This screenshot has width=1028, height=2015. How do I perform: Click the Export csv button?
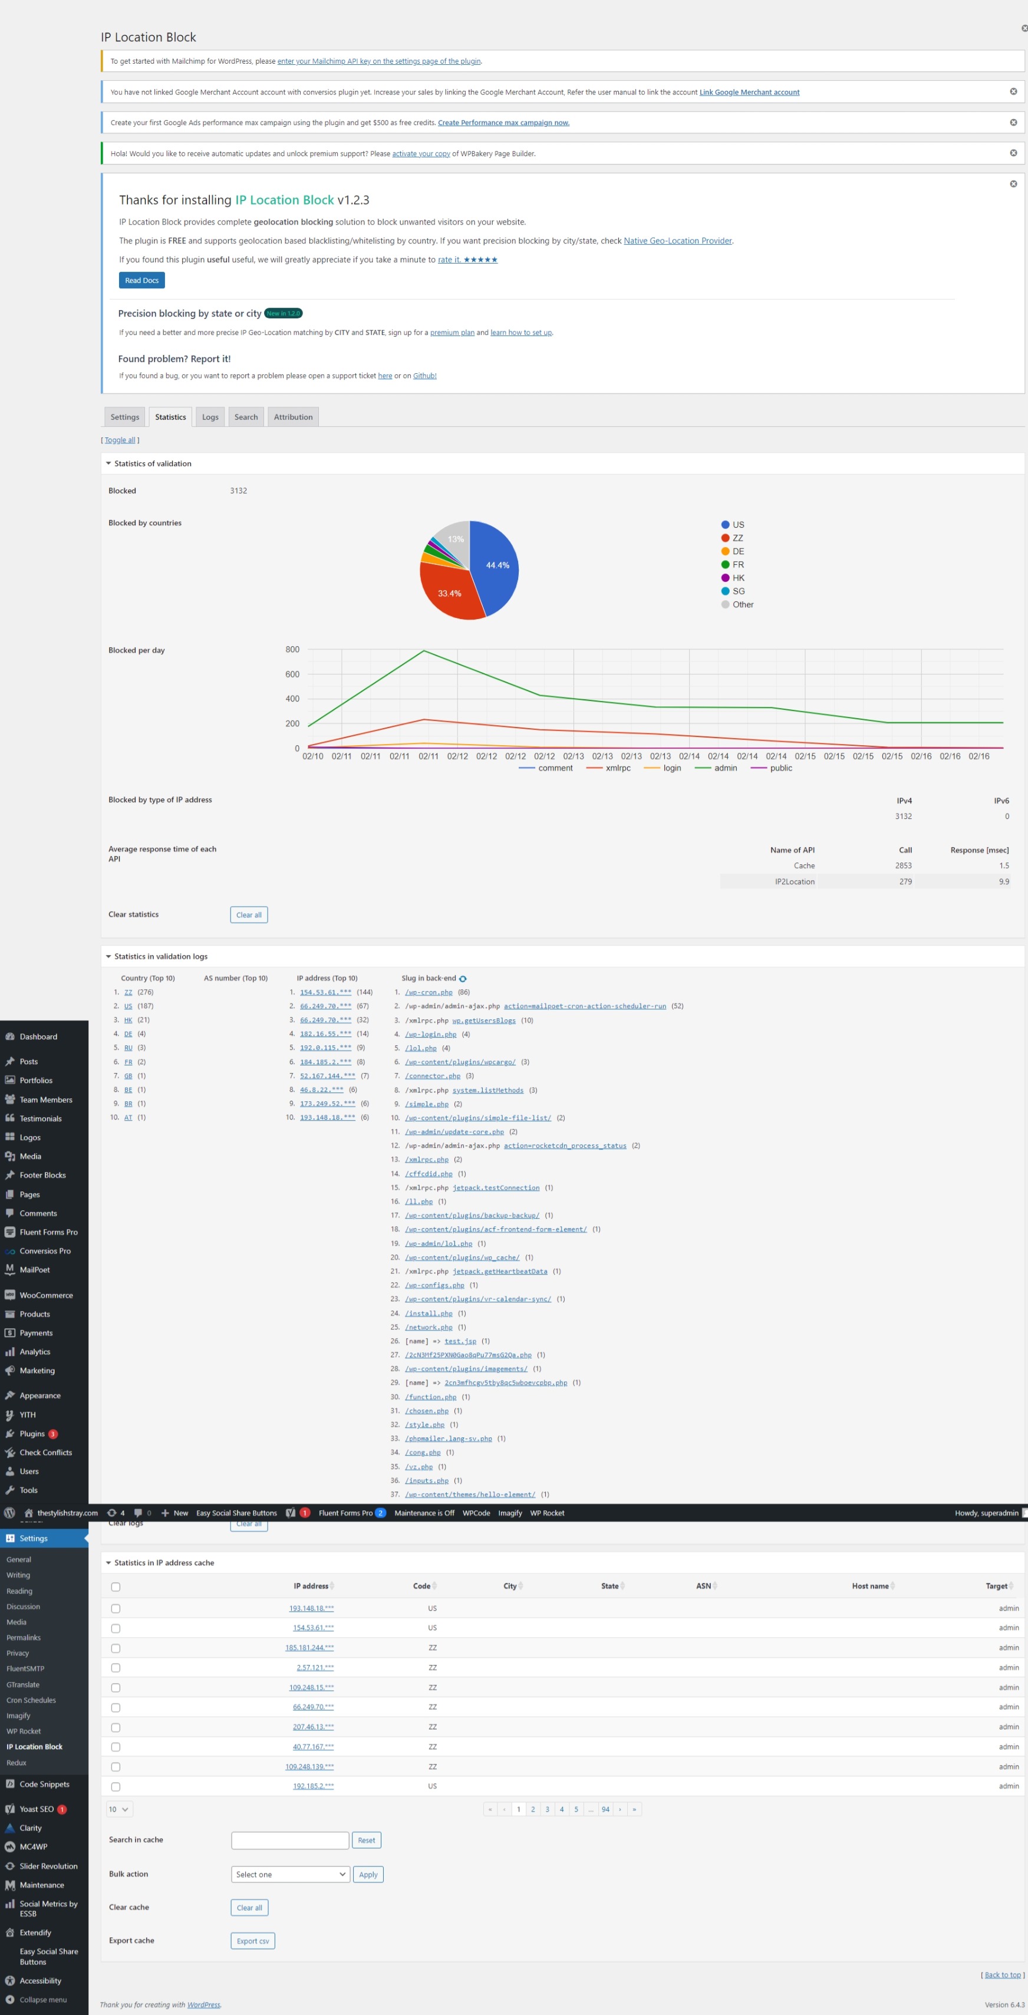[x=253, y=1941]
